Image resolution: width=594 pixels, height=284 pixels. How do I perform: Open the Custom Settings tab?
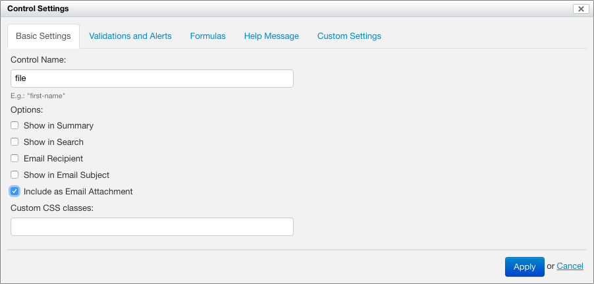pos(349,36)
